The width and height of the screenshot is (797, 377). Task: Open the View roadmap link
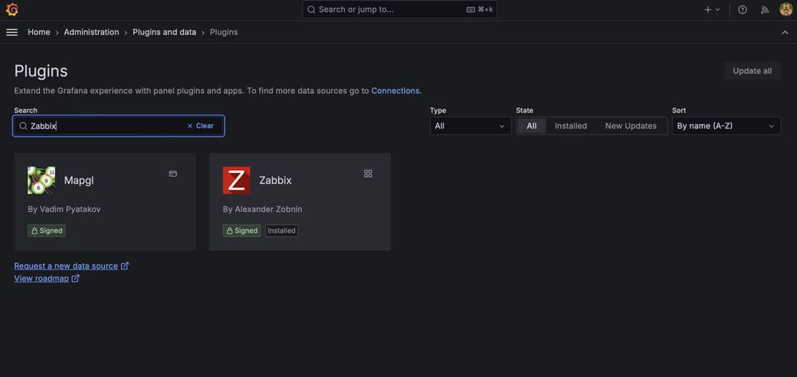[x=41, y=278]
